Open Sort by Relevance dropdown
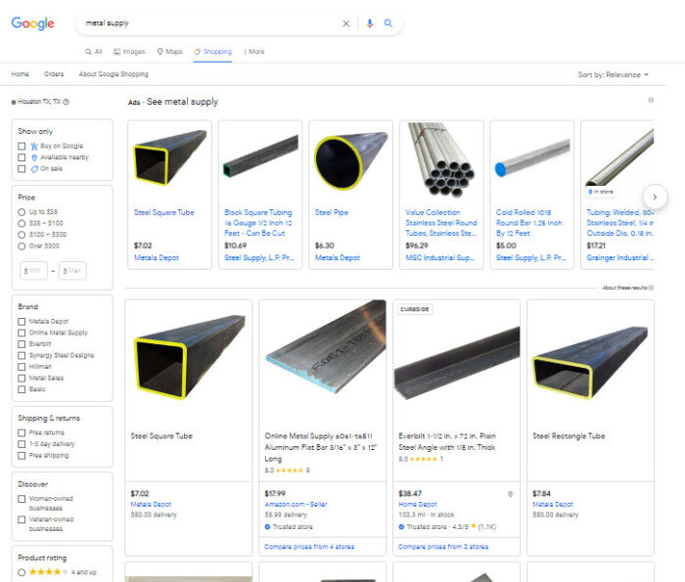The height and width of the screenshot is (582, 685). click(x=613, y=74)
